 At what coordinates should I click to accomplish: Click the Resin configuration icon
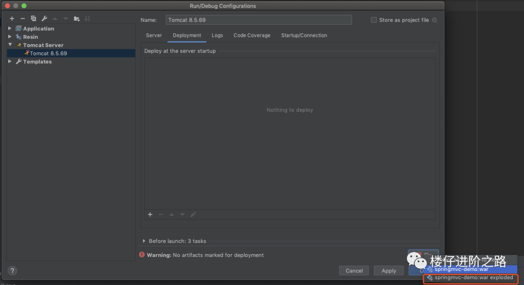18,37
